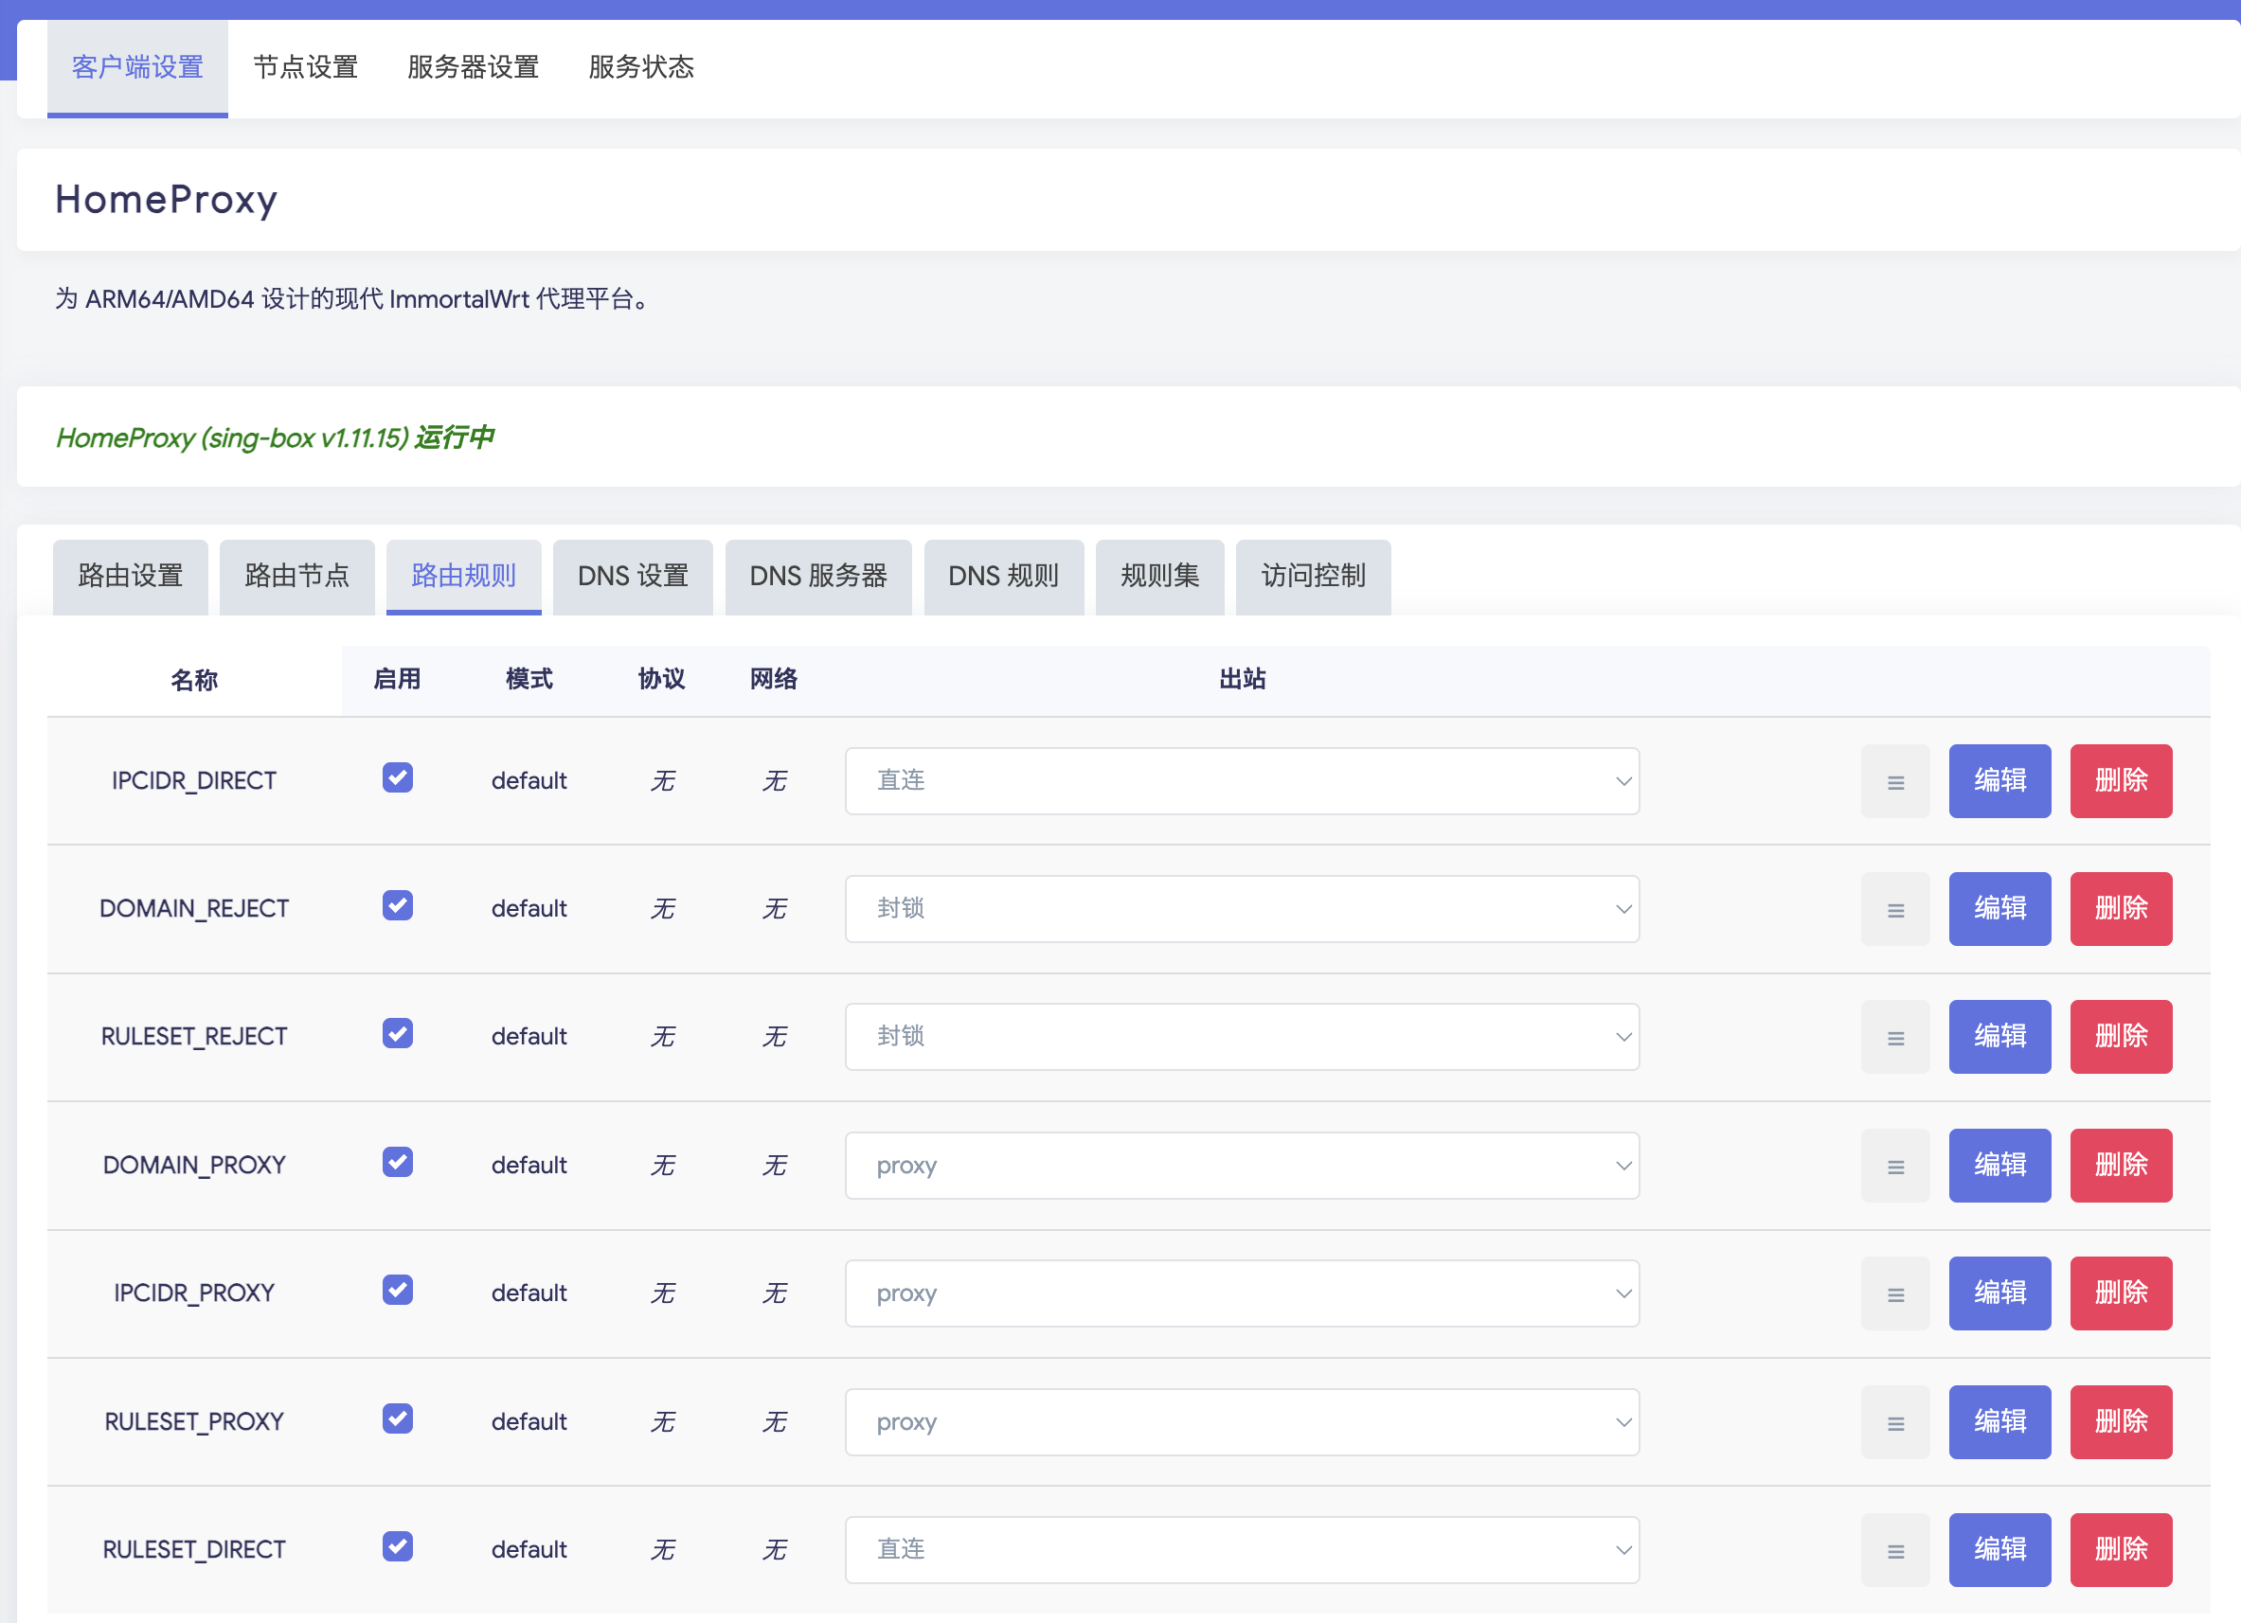Open the 访问控制 tab
This screenshot has width=2241, height=1623.
click(x=1312, y=577)
